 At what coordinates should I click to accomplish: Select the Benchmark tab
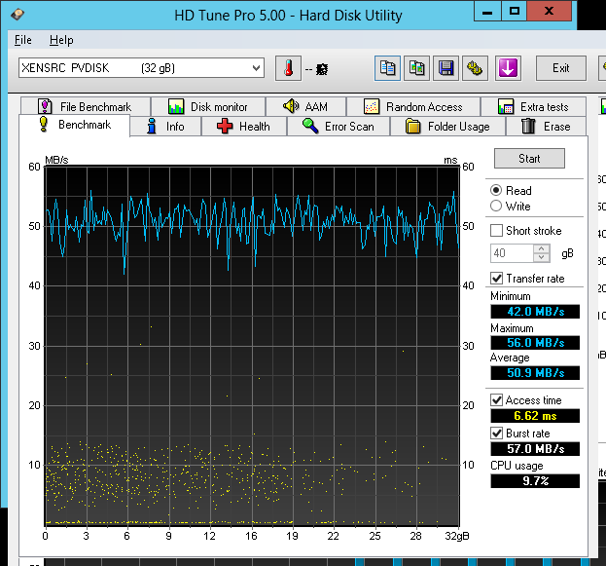[x=75, y=125]
